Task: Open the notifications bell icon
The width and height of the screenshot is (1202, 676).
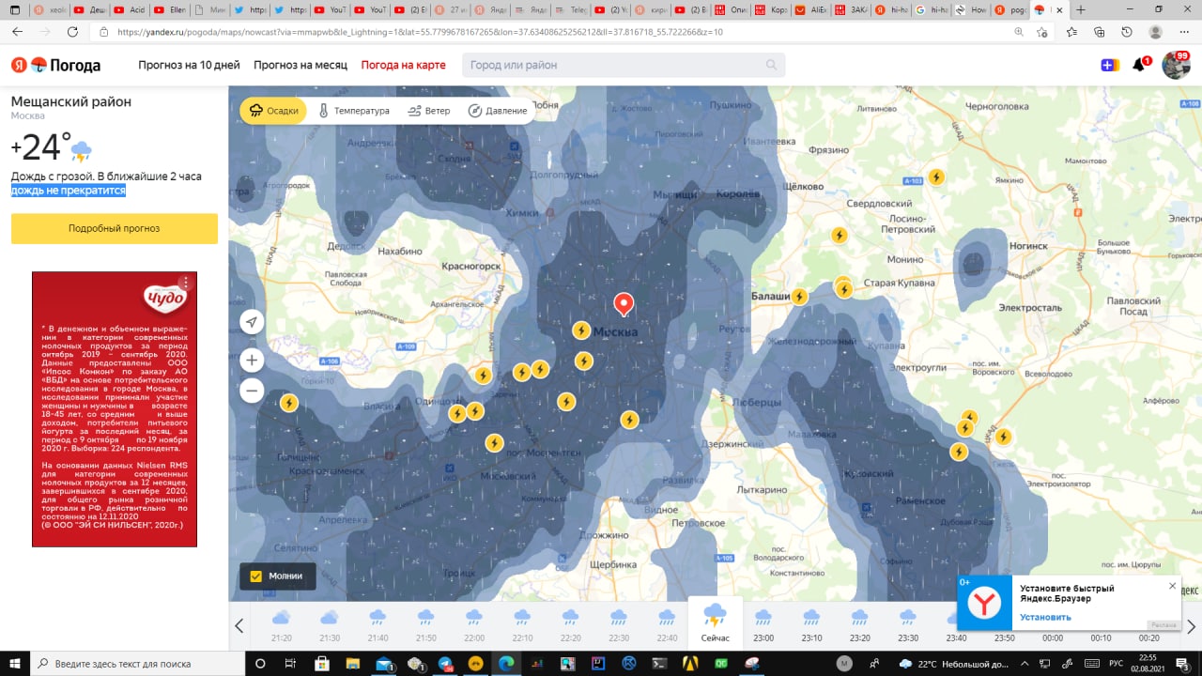Action: click(x=1139, y=65)
